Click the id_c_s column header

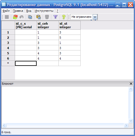point(26,25)
